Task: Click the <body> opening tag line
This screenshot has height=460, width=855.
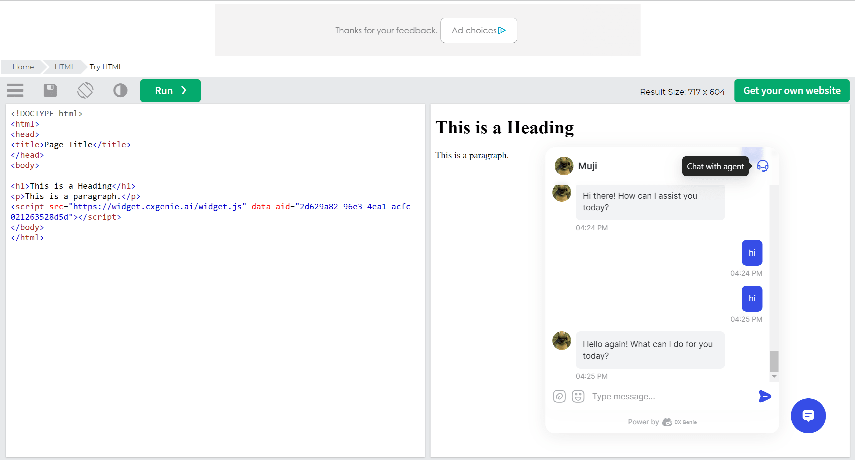Action: 25,165
